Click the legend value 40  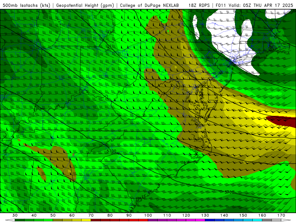pyautogui.click(x=34, y=215)
